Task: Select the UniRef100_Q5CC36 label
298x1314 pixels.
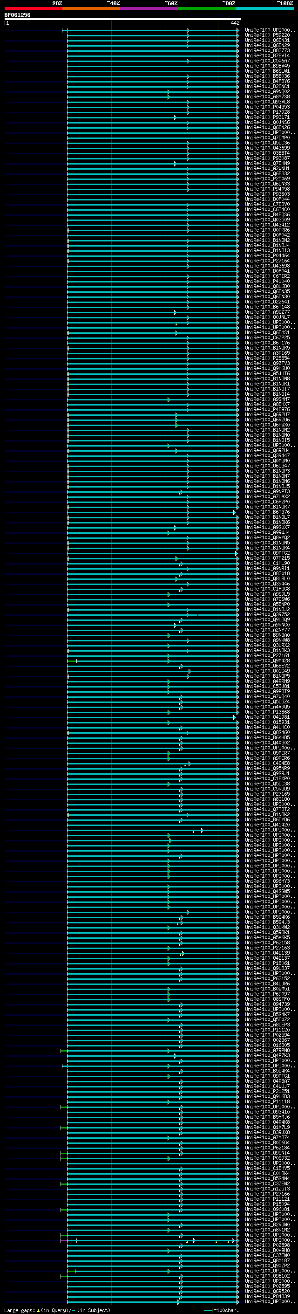Action: (x=267, y=143)
